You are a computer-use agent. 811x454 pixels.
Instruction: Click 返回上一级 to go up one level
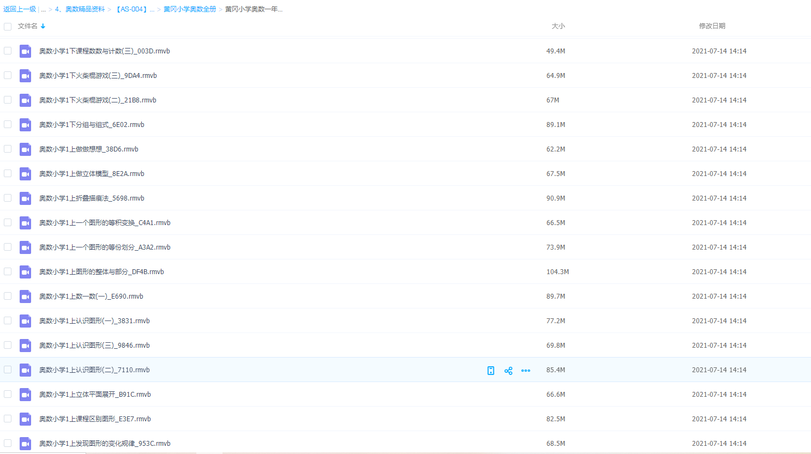[x=20, y=9]
